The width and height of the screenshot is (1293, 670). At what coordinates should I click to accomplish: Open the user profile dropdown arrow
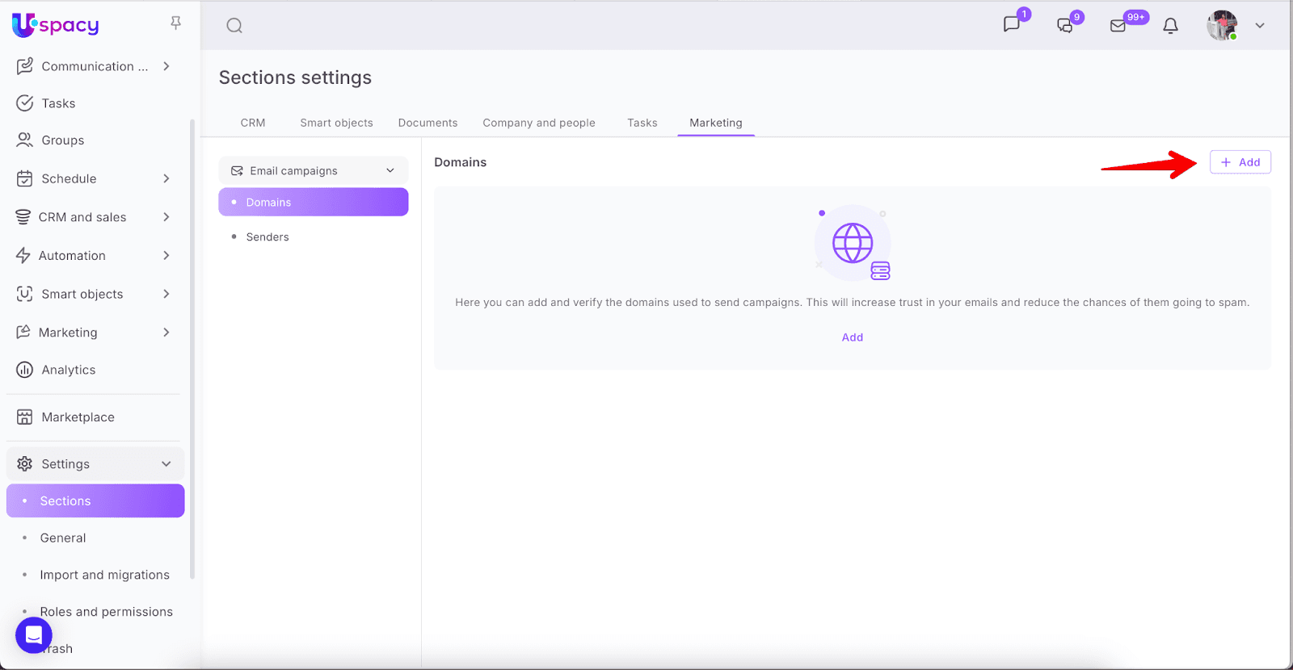(1259, 26)
